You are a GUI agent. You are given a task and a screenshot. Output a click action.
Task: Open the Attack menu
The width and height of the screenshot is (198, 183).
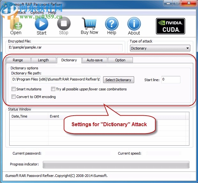click(20, 12)
